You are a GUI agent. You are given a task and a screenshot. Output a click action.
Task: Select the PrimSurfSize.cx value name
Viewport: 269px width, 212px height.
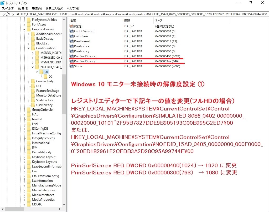[x=84, y=56]
